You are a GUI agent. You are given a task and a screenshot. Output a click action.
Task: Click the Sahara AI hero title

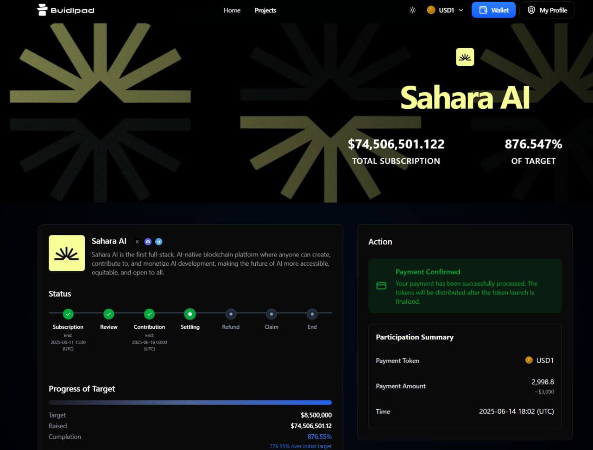click(x=465, y=98)
